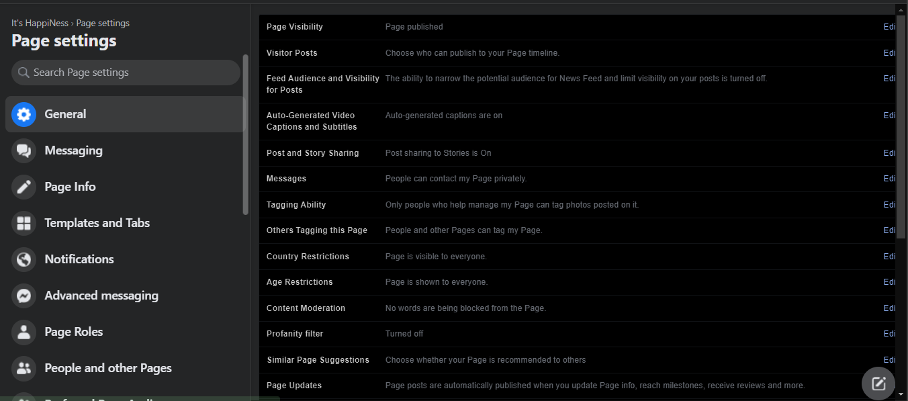908x401 pixels.
Task: Click the sidebar scrollbar thumb
Action: 246,134
